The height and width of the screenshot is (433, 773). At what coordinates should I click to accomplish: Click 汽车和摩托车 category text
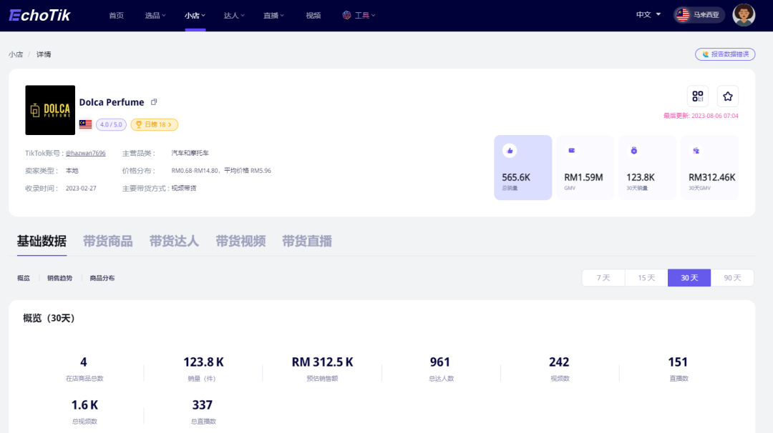(190, 153)
